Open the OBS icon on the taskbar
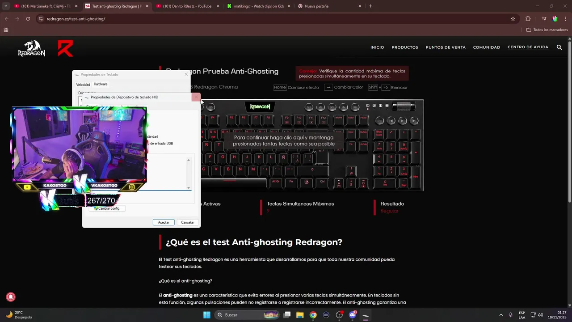572x322 pixels. click(x=339, y=315)
